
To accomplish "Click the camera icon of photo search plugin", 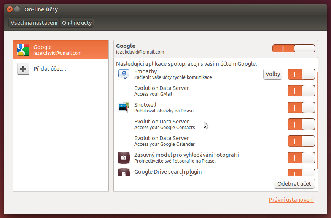I will click(124, 158).
